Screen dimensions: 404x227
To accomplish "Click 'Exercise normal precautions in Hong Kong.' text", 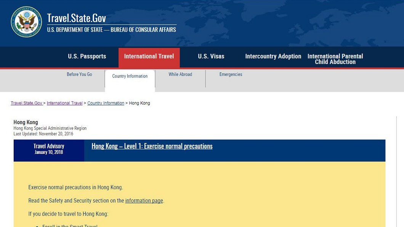I will (x=75, y=187).
